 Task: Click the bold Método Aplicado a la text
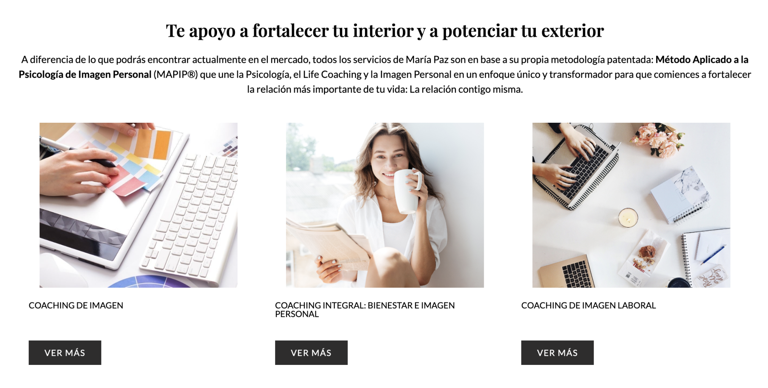coord(702,60)
